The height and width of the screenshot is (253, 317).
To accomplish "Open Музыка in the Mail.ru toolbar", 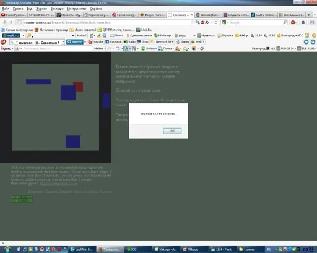I will (225, 36).
